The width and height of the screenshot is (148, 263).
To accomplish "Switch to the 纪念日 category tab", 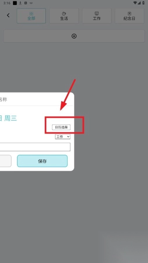I will pyautogui.click(x=129, y=16).
